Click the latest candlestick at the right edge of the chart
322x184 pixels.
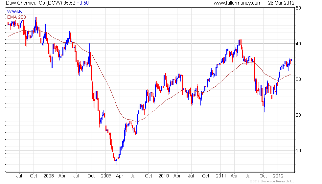click(x=291, y=60)
